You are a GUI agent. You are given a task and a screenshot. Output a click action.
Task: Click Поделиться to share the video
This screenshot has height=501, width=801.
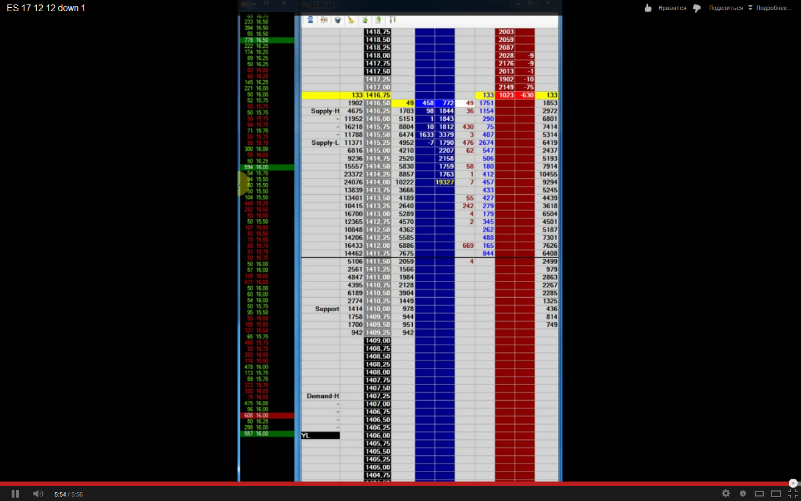(726, 8)
